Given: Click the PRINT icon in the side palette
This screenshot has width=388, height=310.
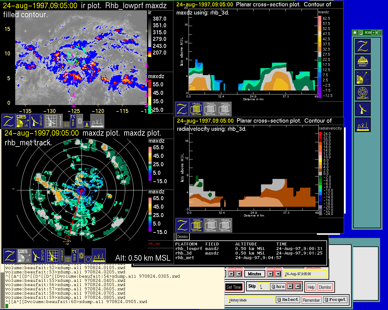Looking at the screenshot, I should [363, 62].
